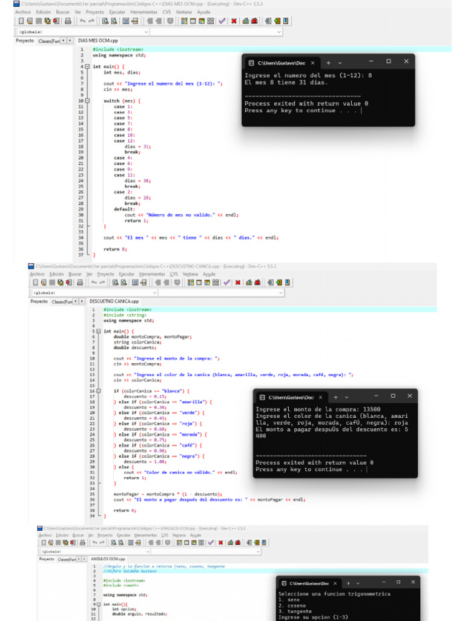
Task: Open Ejecutar menu in DIAS MES window
Action: (117, 12)
